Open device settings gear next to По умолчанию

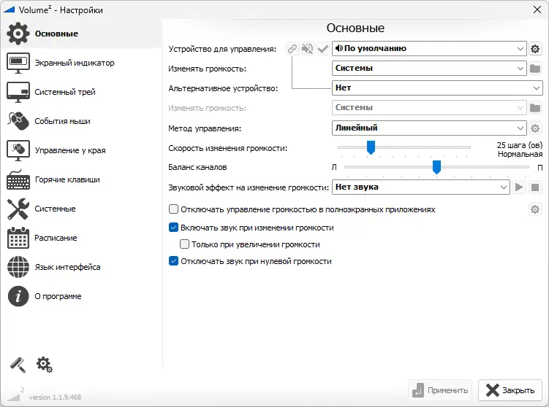(535, 49)
